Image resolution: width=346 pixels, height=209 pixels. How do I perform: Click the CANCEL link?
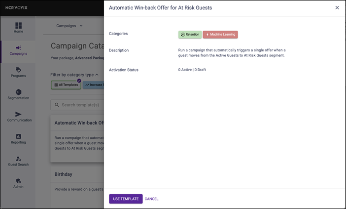tap(151, 199)
